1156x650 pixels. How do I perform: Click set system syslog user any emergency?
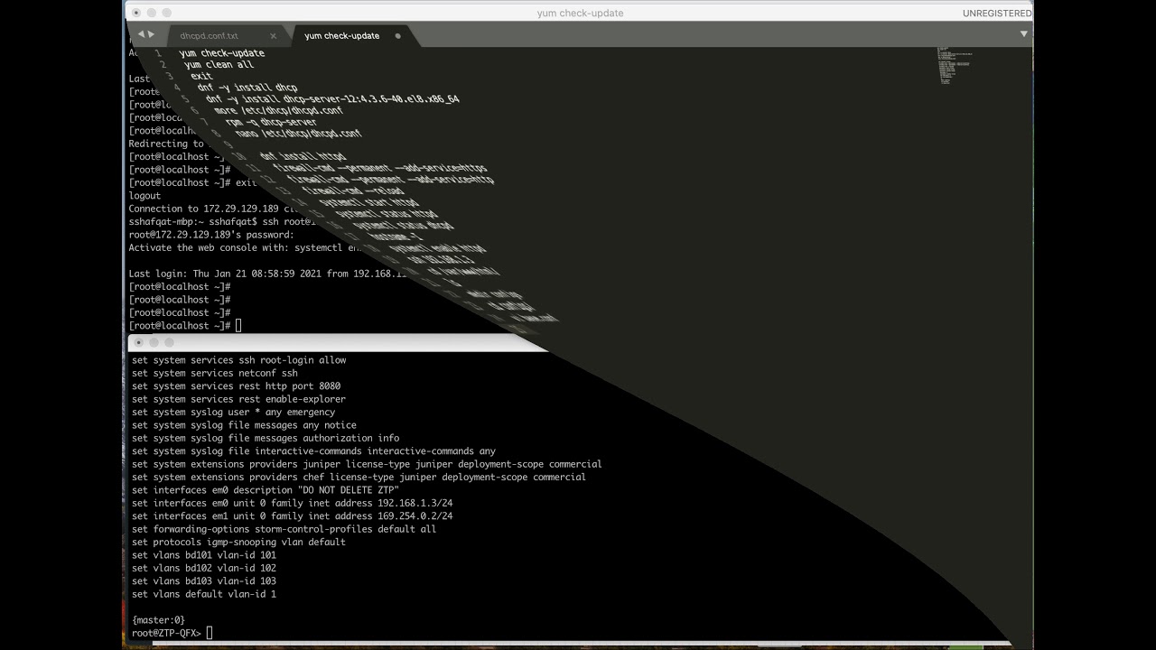233,413
